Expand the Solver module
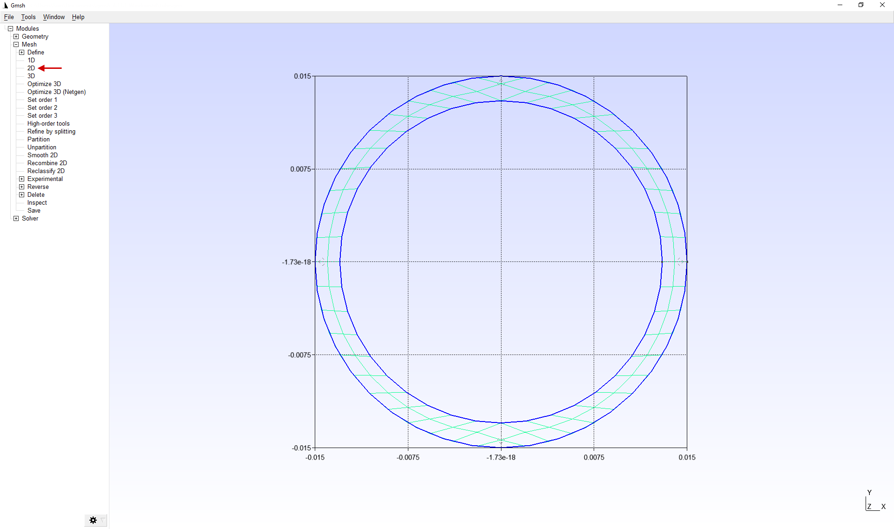Viewport: 894px width, 529px height. coord(16,219)
